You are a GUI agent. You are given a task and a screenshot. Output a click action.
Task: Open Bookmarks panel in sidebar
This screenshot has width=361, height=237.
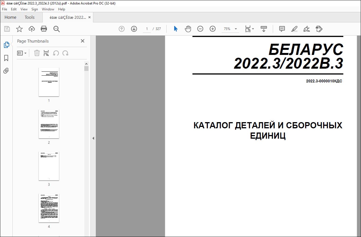(x=6, y=58)
